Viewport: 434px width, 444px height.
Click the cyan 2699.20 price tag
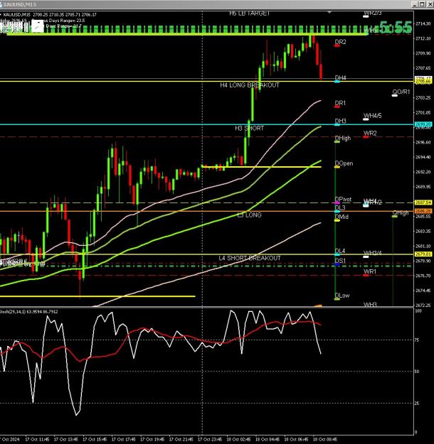pos(423,124)
